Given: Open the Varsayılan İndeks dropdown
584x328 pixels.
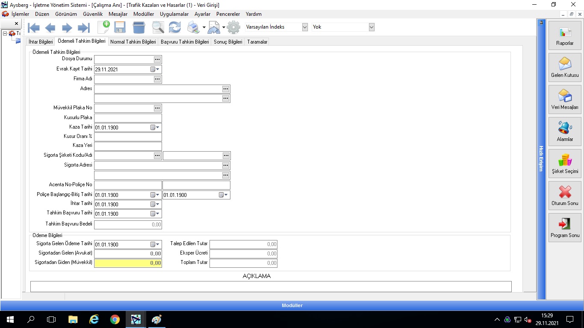Looking at the screenshot, I should [305, 27].
